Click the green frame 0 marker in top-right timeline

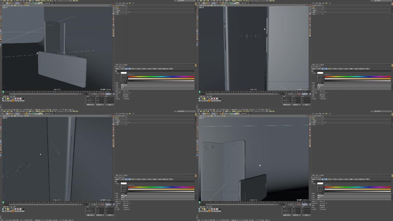tap(200, 92)
